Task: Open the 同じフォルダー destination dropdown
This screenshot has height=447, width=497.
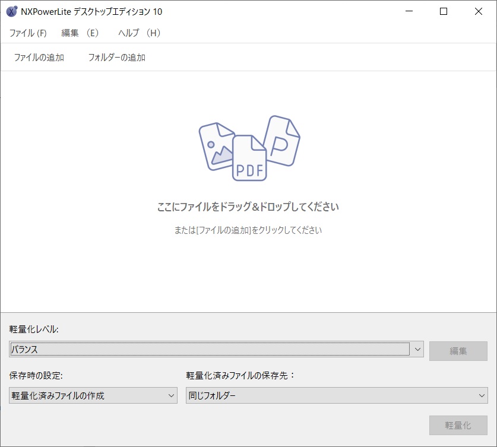Action: (337, 395)
